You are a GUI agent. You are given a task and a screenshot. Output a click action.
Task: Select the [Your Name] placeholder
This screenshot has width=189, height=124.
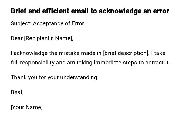[27, 107]
